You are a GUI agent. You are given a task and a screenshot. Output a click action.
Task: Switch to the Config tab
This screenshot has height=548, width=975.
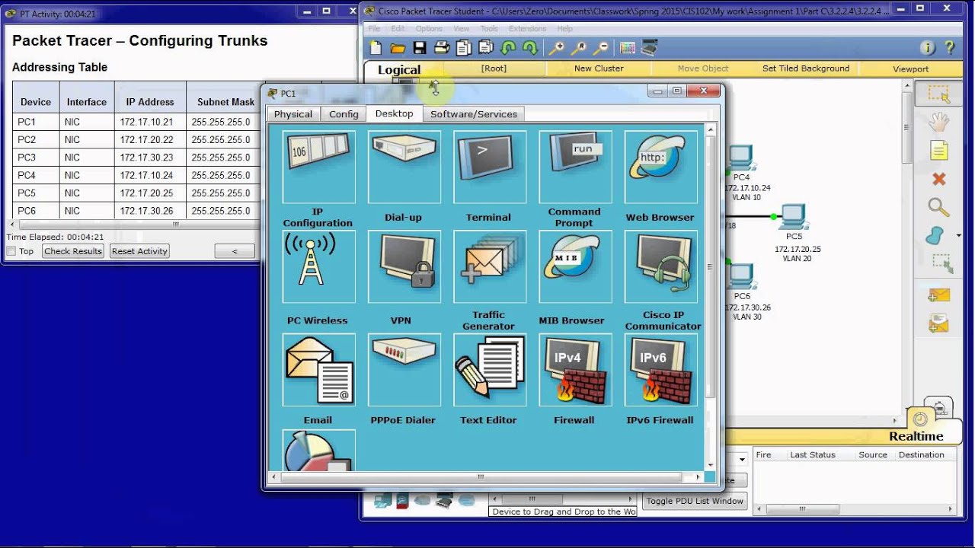[x=344, y=114]
